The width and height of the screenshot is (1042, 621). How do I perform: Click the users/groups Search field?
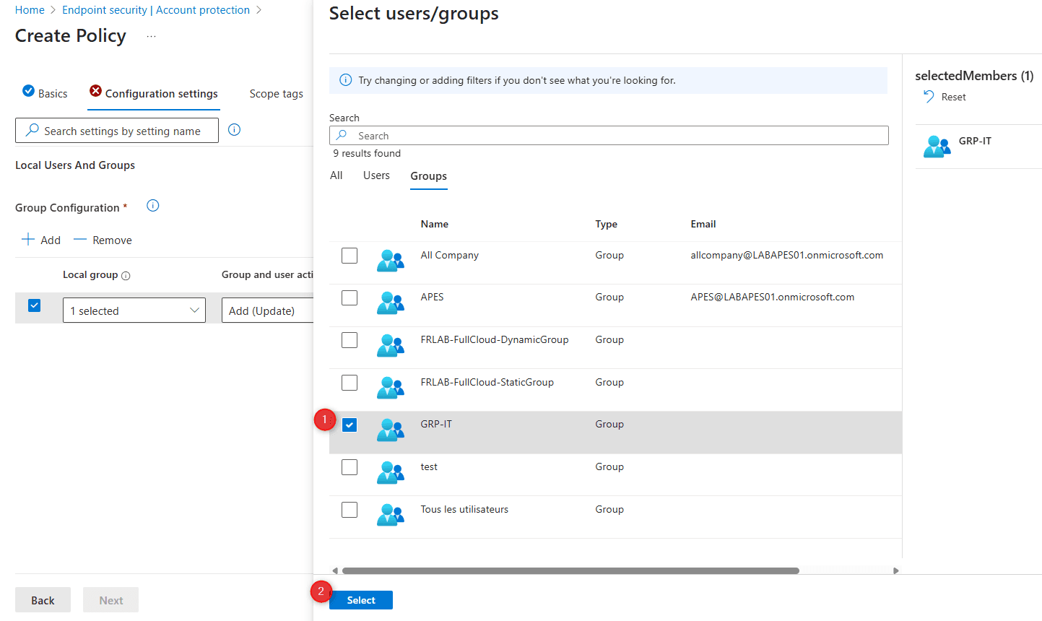(609, 136)
